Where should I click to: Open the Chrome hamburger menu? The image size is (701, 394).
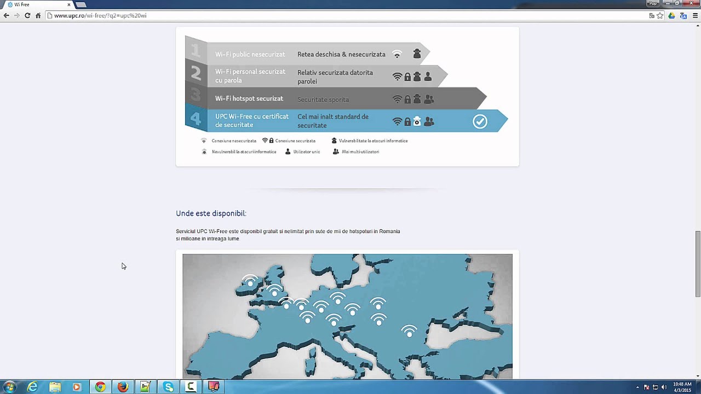tap(696, 15)
